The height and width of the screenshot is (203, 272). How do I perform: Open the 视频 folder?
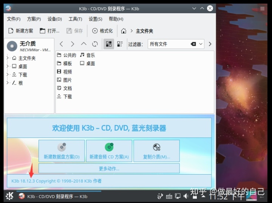point(64,72)
